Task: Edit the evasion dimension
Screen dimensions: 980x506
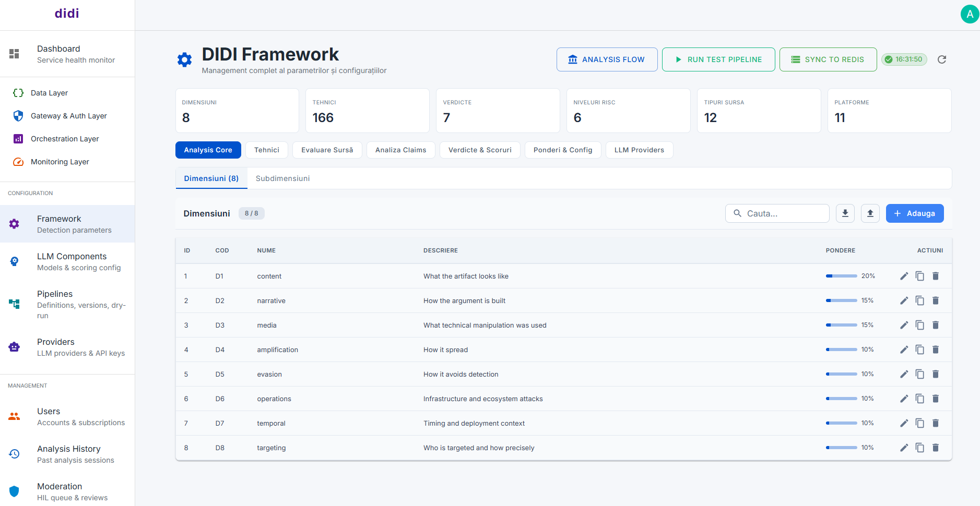Action: pos(904,374)
